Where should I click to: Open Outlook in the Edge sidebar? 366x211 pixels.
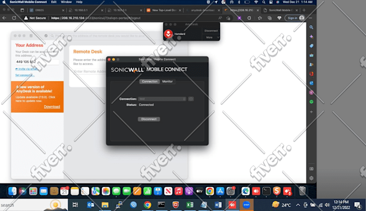click(312, 83)
